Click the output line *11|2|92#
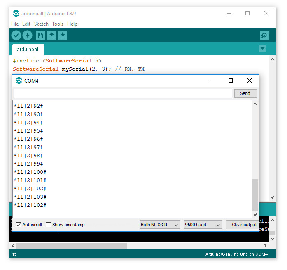287x270 pixels. (28, 106)
